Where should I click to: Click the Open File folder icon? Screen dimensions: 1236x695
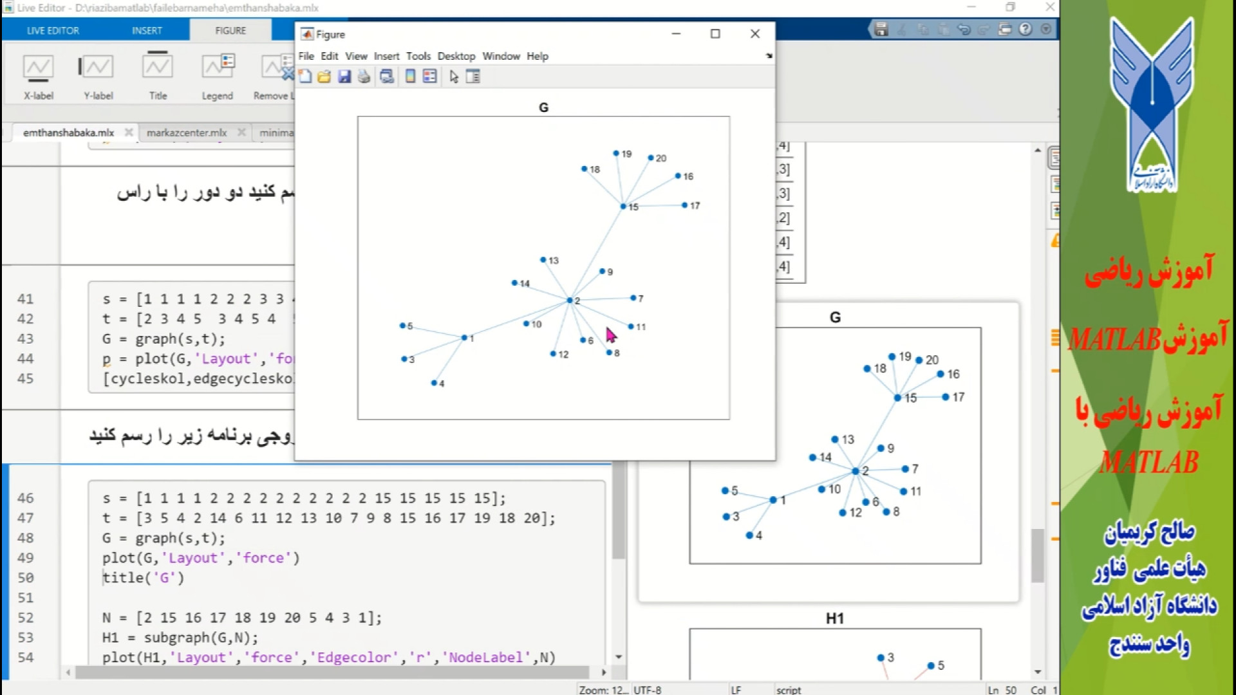click(x=324, y=77)
